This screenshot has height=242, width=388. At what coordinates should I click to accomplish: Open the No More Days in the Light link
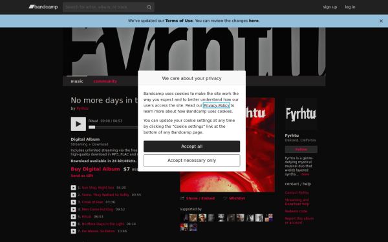(x=103, y=224)
